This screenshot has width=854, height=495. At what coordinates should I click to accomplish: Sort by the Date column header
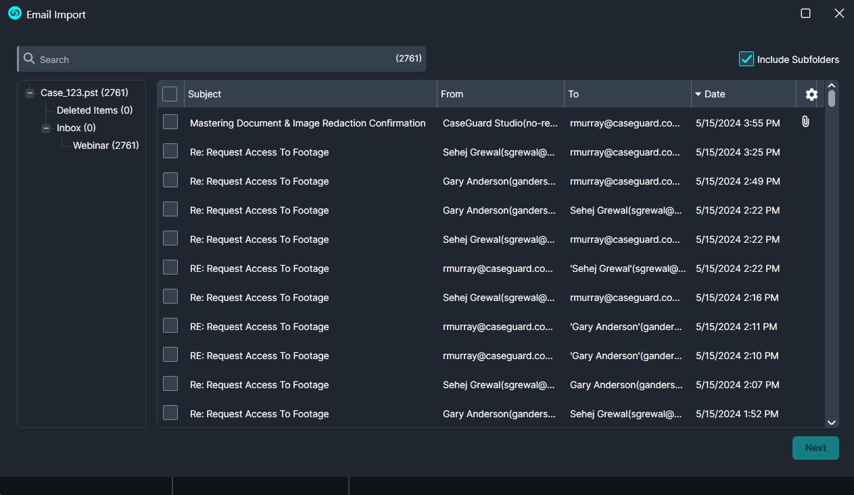pyautogui.click(x=744, y=94)
